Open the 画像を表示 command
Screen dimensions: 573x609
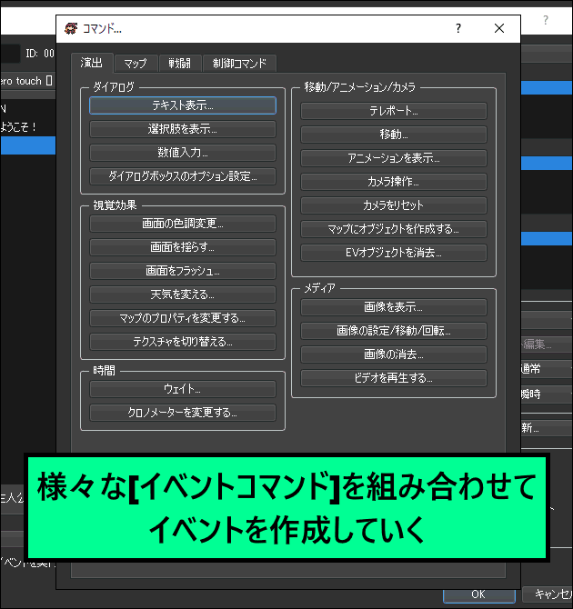pyautogui.click(x=393, y=307)
